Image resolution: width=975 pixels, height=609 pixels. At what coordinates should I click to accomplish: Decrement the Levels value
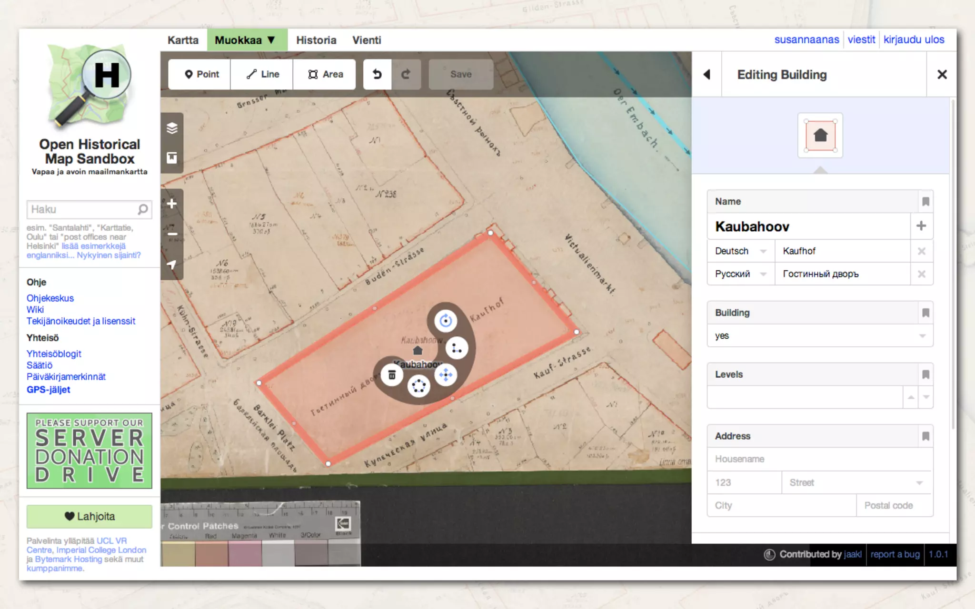pyautogui.click(x=926, y=397)
